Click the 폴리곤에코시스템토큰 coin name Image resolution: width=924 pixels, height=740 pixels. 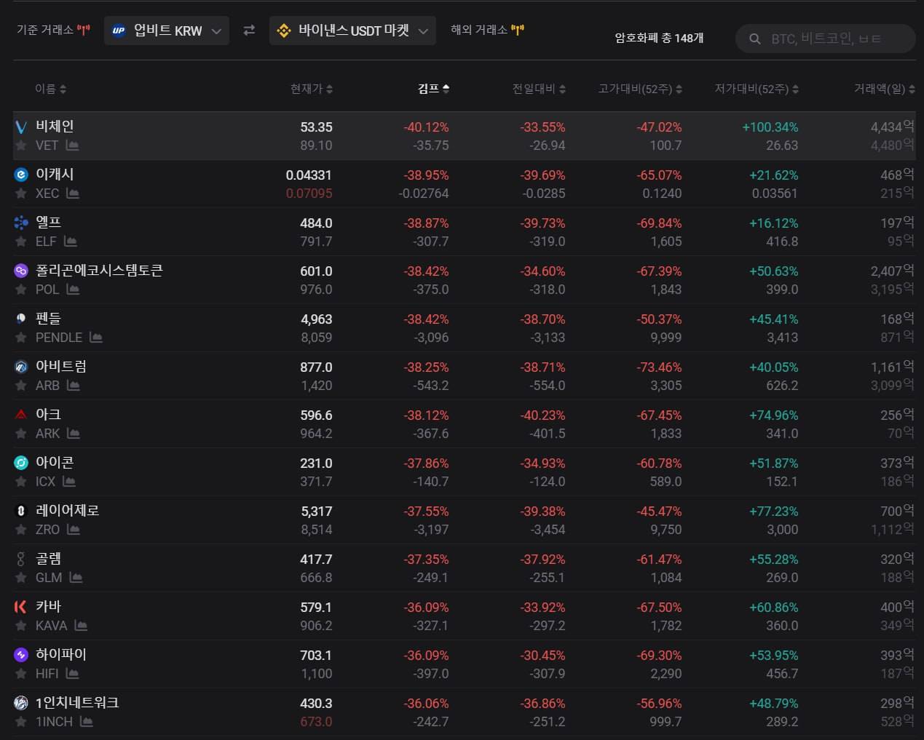(99, 271)
